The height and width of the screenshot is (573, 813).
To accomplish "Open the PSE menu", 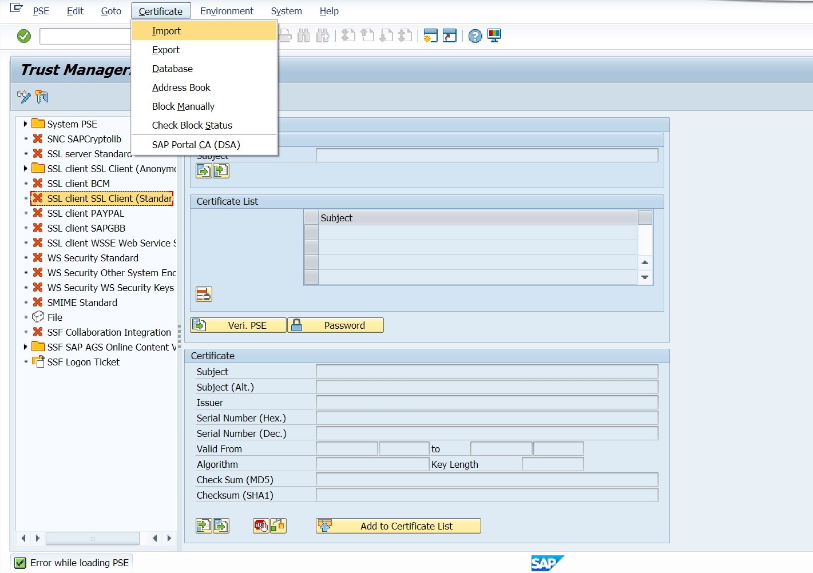I will click(41, 11).
